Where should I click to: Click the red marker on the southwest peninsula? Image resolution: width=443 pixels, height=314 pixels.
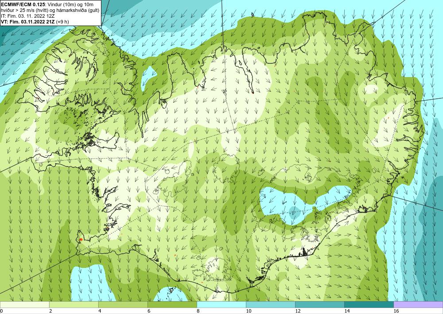tap(81, 239)
